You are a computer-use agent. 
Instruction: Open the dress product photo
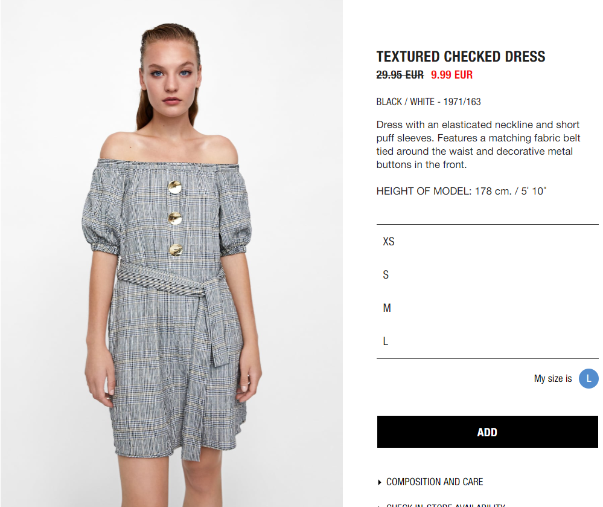(171, 253)
